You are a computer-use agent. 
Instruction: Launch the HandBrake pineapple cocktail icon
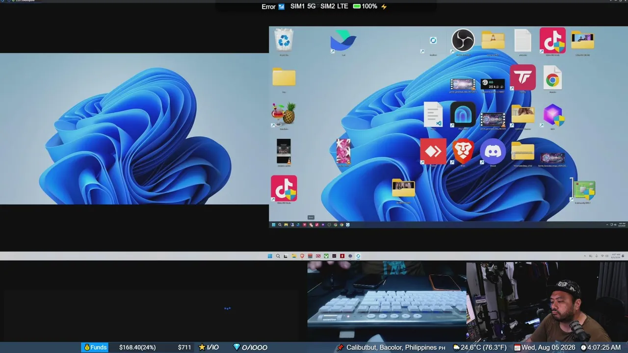284,114
